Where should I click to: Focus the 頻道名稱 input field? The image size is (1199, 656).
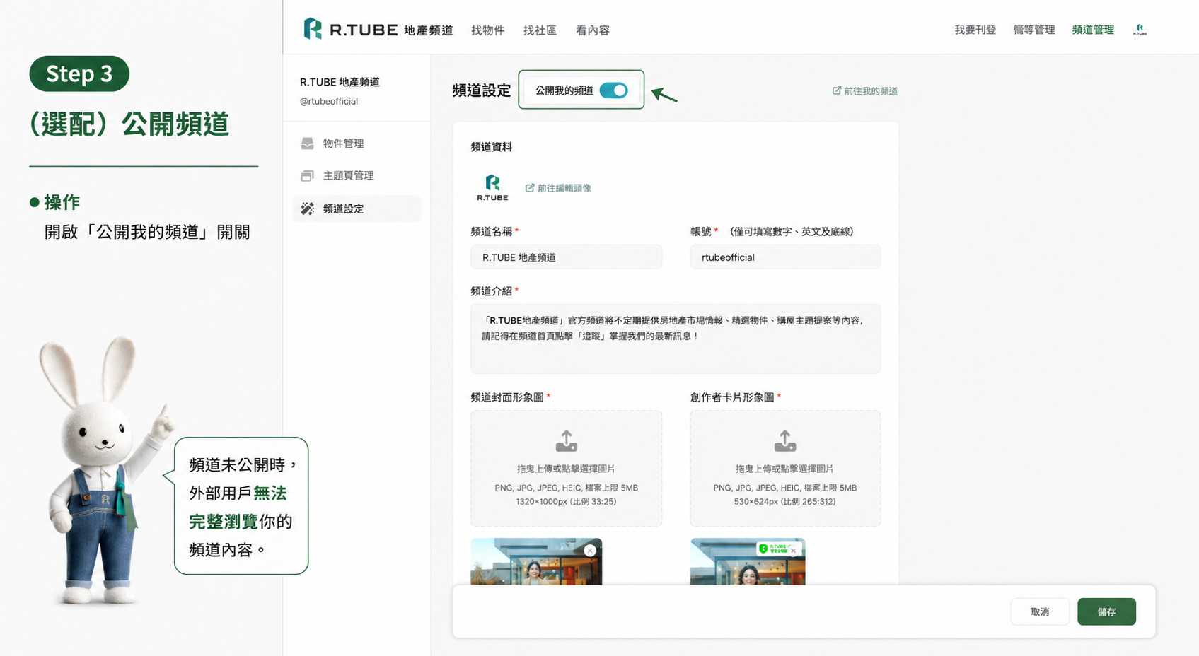(566, 257)
